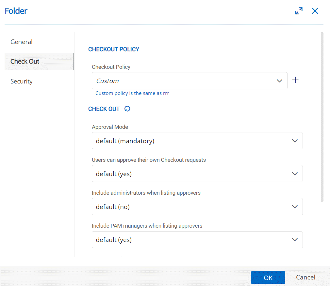
Task: Close the Folder dialog with X icon
Action: point(315,11)
